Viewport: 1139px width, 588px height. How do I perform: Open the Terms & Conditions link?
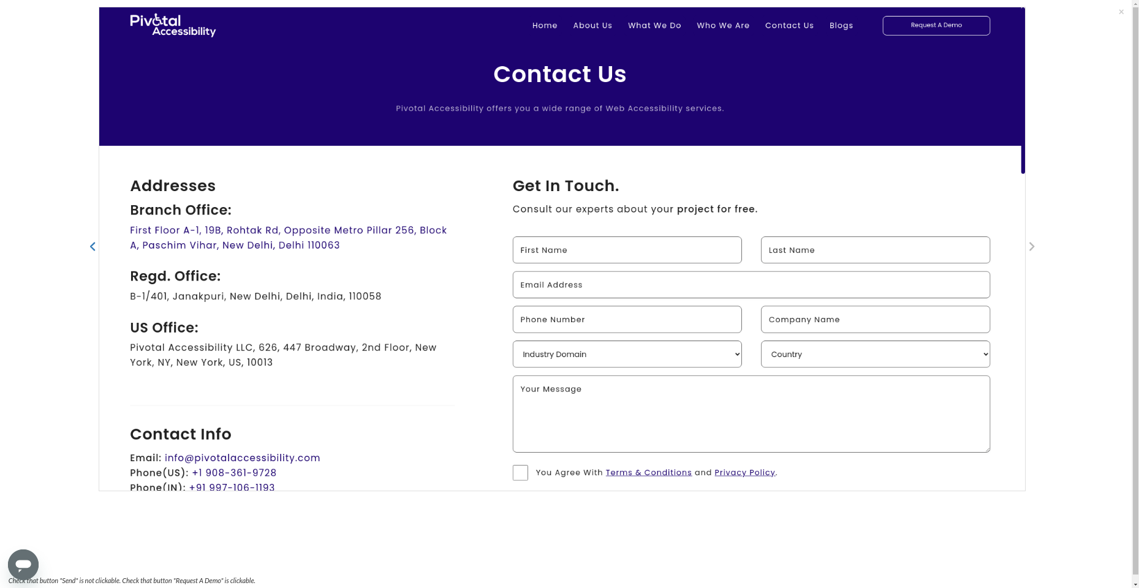(648, 473)
